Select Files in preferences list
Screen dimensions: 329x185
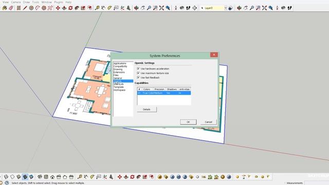pos(116,75)
